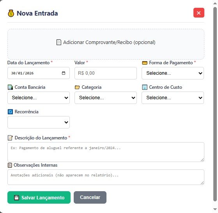Viewport: 218px width, 213px height.
Task: Click the Valor label
Action: click(80, 63)
